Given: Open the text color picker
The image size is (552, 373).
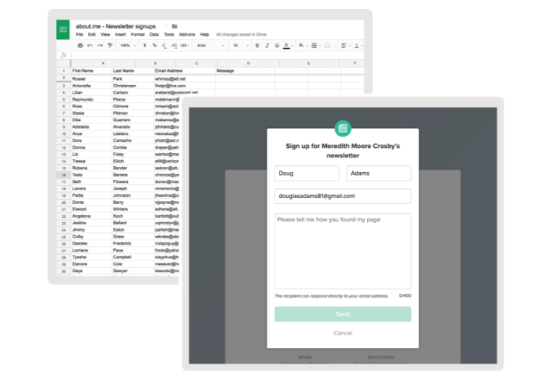Looking at the screenshot, I should 287,46.
